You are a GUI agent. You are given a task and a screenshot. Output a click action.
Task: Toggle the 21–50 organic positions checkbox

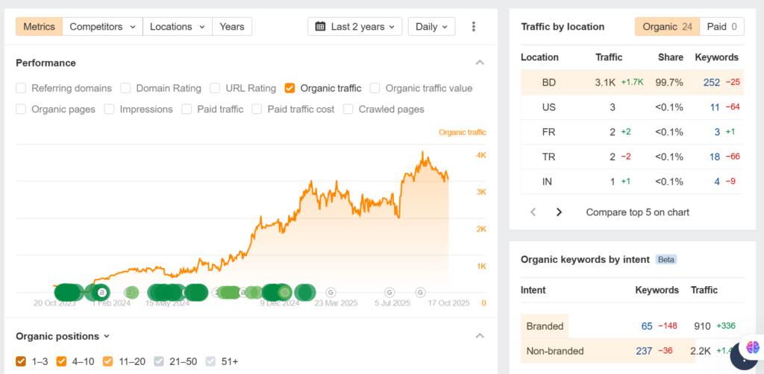pyautogui.click(x=159, y=361)
